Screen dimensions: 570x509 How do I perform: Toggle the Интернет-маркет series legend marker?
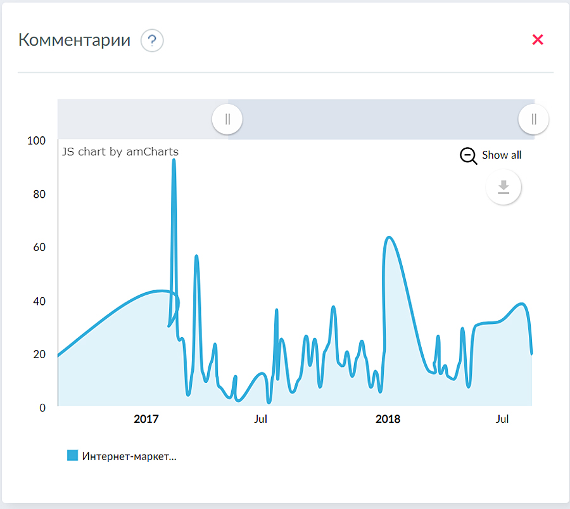(x=72, y=455)
